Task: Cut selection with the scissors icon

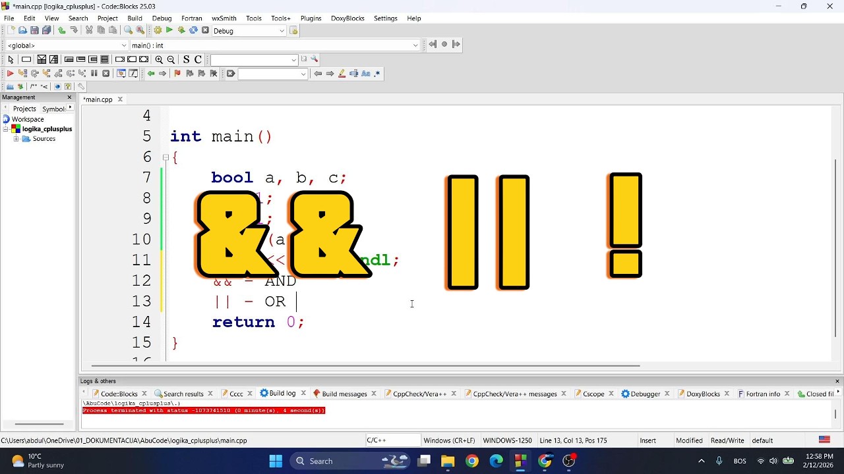Action: coord(89,30)
